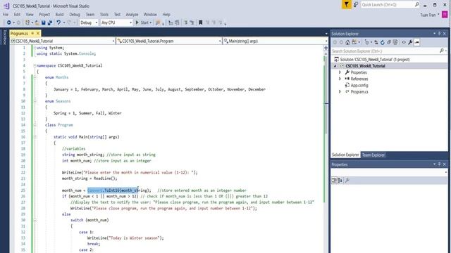Auto-hide the Properties panel with pin
Viewport: 451px width, 253px height.
click(x=439, y=164)
